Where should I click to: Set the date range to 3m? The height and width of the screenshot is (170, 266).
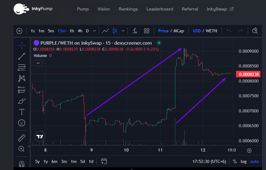pos(64,162)
